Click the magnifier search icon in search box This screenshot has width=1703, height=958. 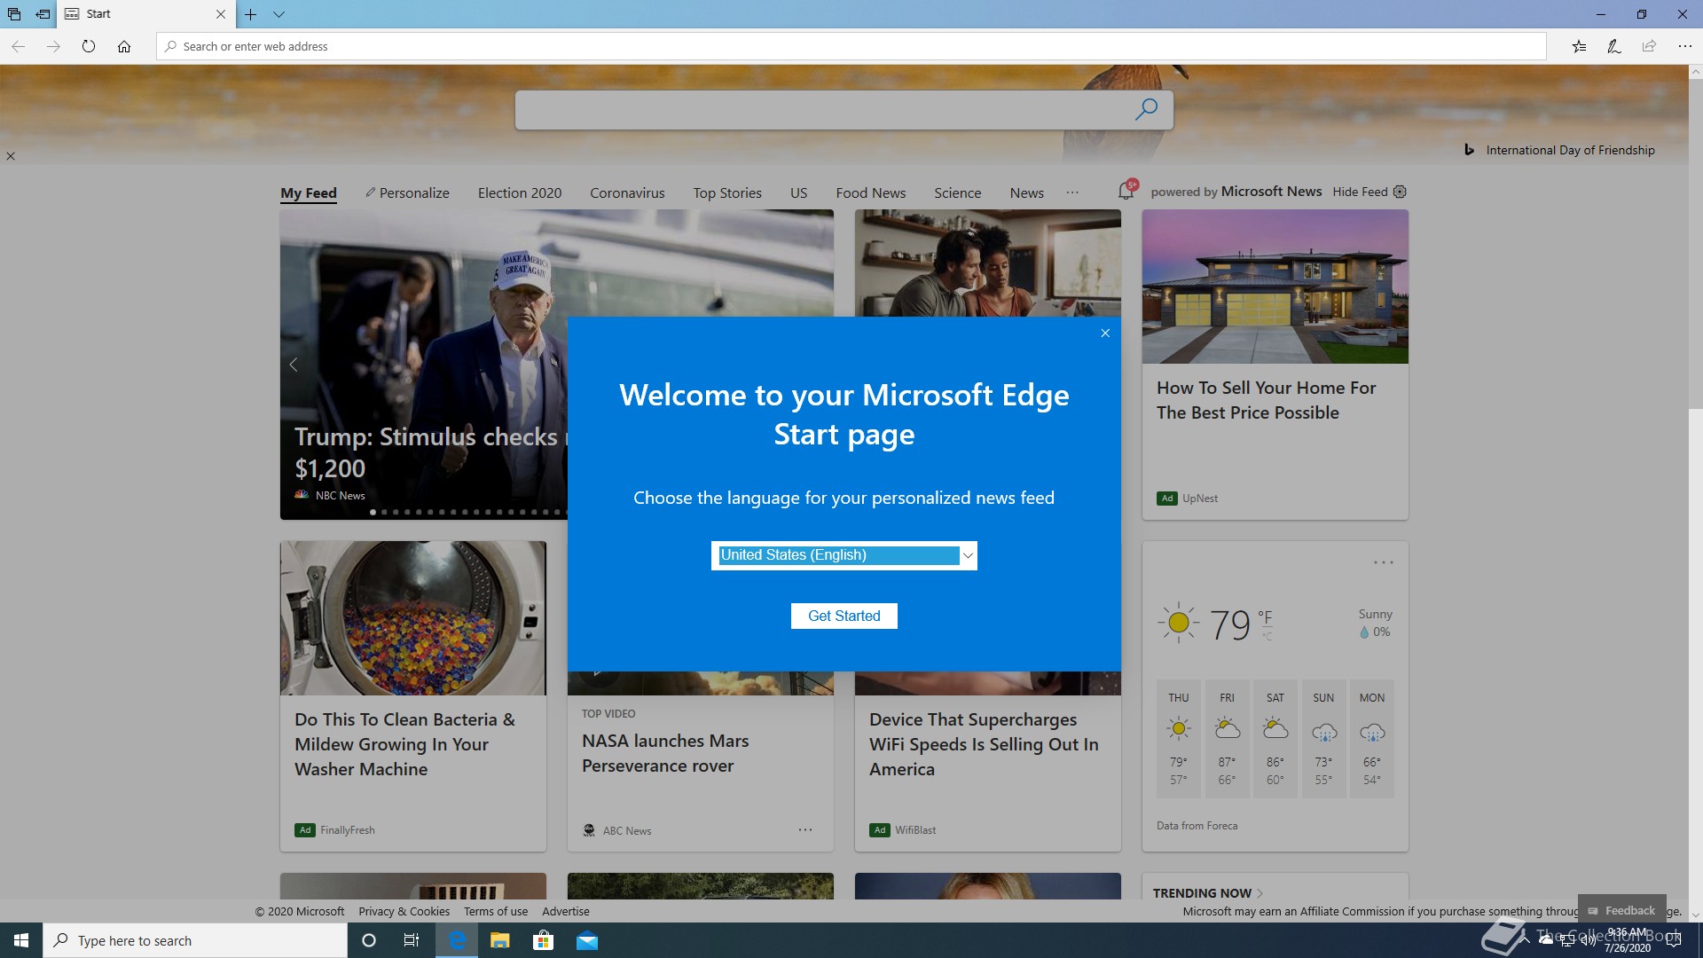pos(1146,109)
